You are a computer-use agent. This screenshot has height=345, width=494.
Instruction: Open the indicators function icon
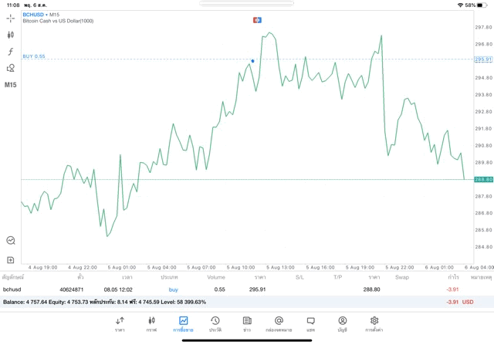pyautogui.click(x=11, y=52)
